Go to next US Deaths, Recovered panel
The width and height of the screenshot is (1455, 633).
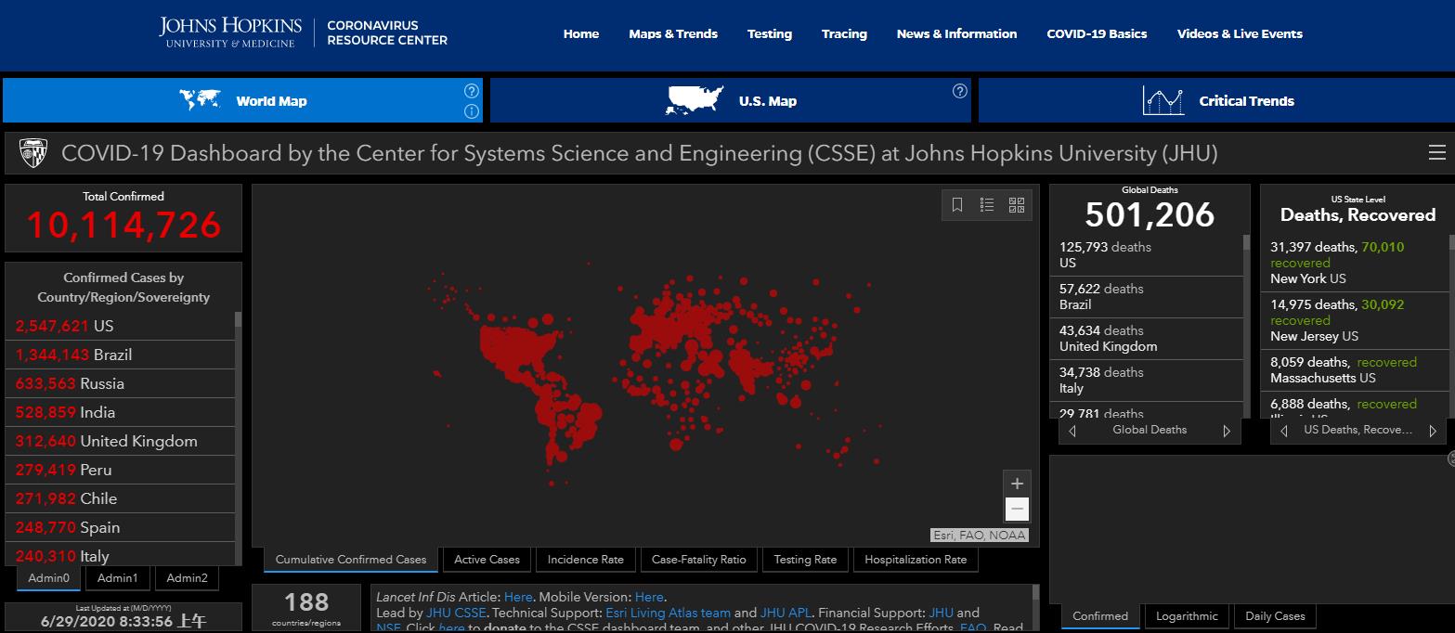coord(1433,431)
